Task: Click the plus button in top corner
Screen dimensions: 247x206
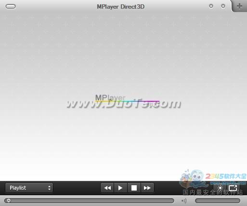Action: (x=239, y=6)
